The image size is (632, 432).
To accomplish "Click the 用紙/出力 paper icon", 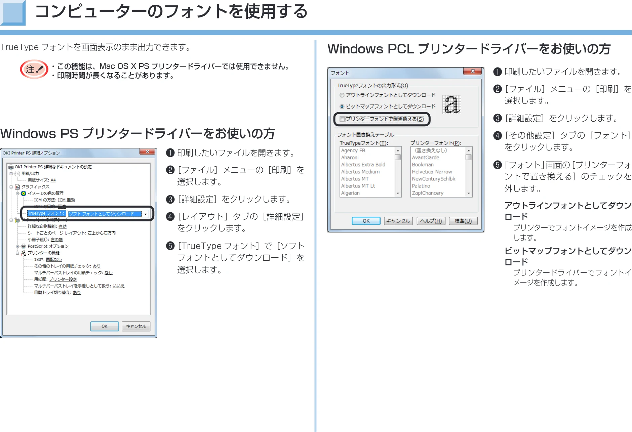I will [x=17, y=174].
